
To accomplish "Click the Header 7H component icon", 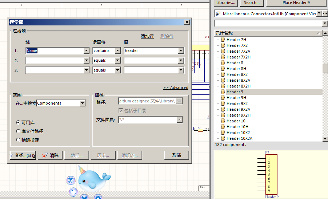I will [x=223, y=40].
